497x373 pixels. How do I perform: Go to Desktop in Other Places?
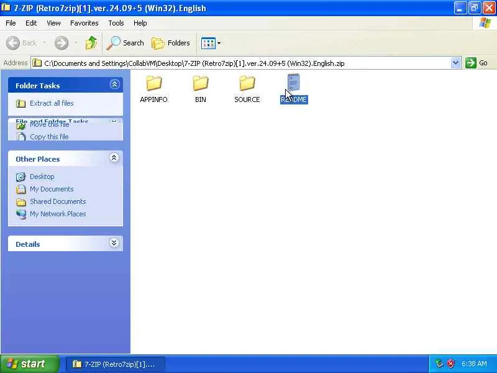pos(42,177)
